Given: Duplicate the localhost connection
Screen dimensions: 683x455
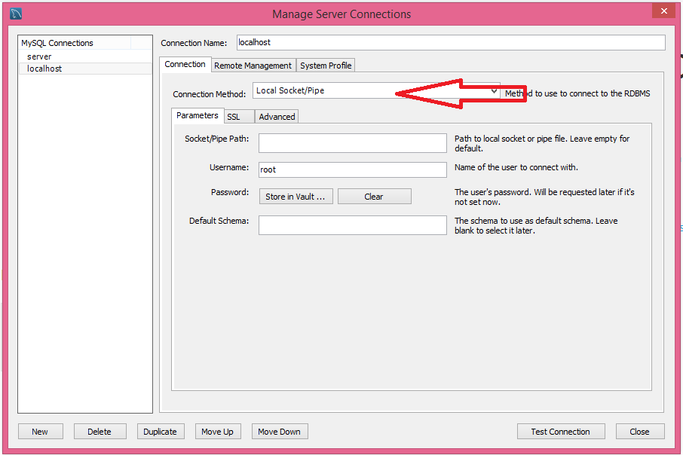Looking at the screenshot, I should pyautogui.click(x=160, y=431).
